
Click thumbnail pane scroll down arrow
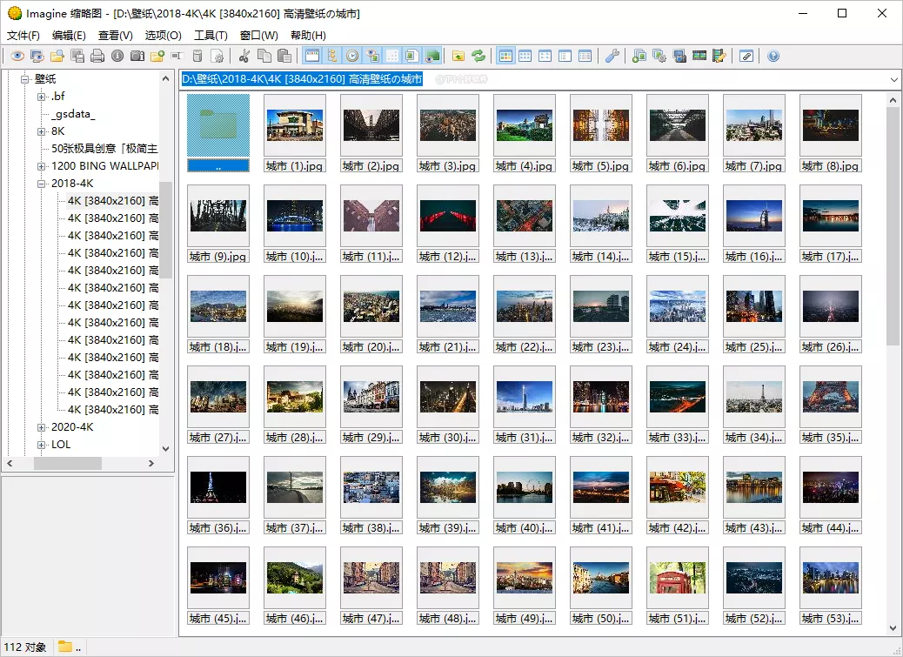pos(893,628)
